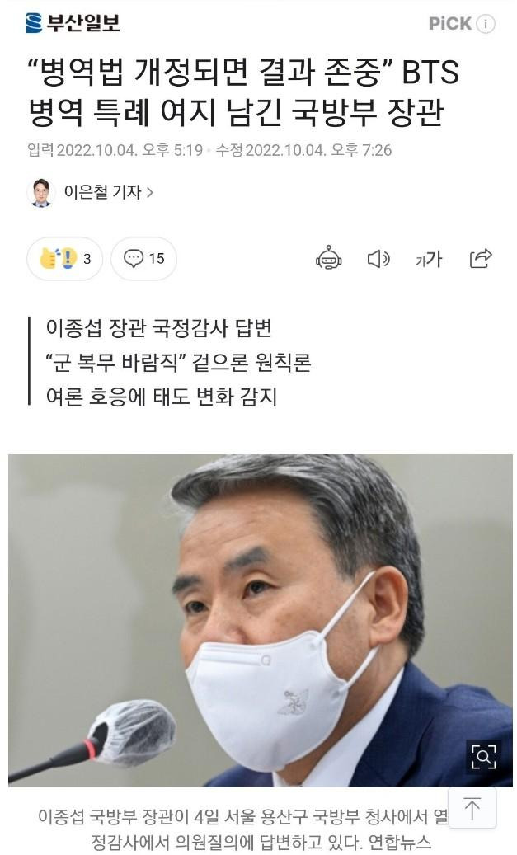Open reporter 이은철's profile photo
The image size is (517, 855).
click(41, 192)
